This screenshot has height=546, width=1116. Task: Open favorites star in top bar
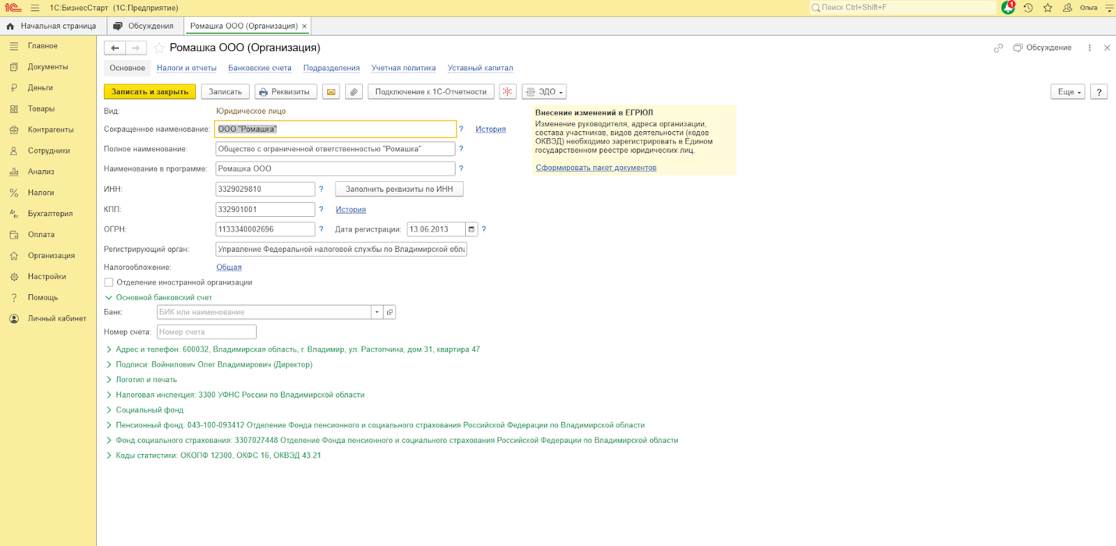point(1048,8)
